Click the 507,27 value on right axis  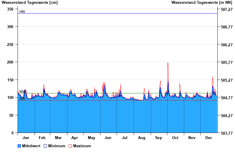tap(226, 9)
